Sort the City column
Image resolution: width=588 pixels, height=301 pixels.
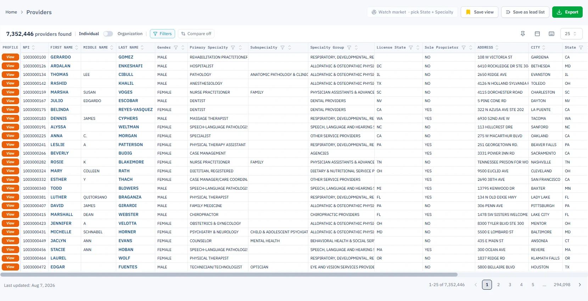pos(544,48)
